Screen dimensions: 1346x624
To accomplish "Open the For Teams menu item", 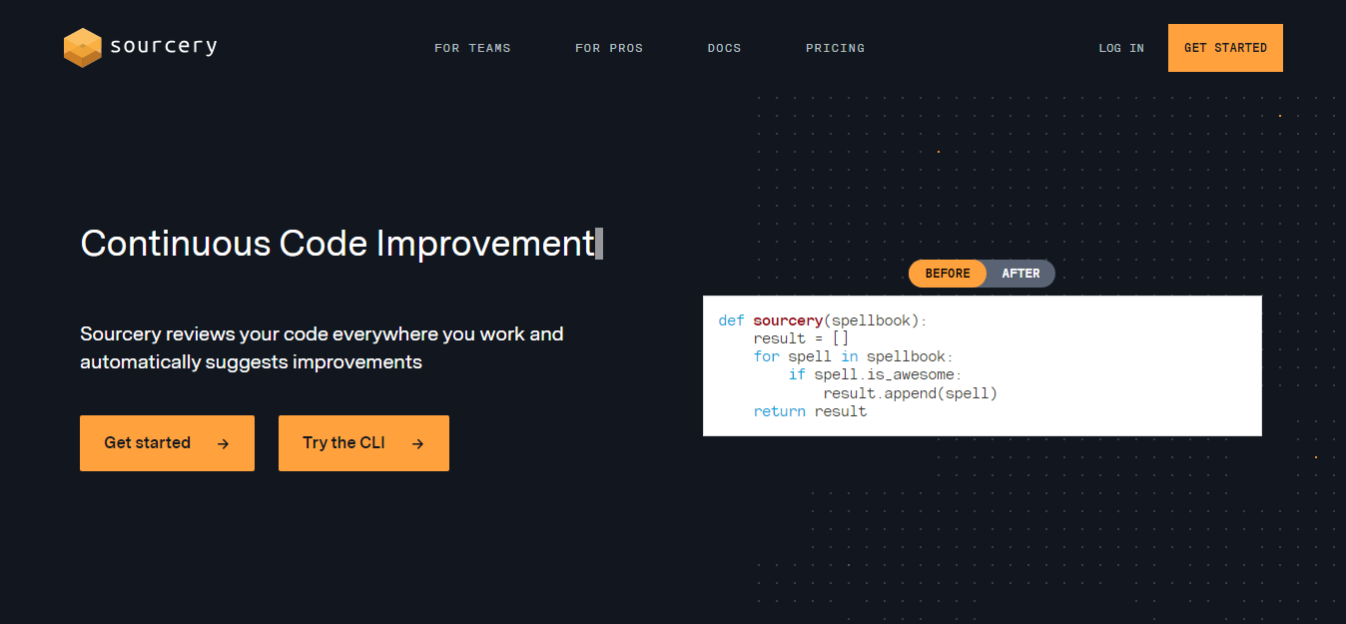I will [472, 48].
